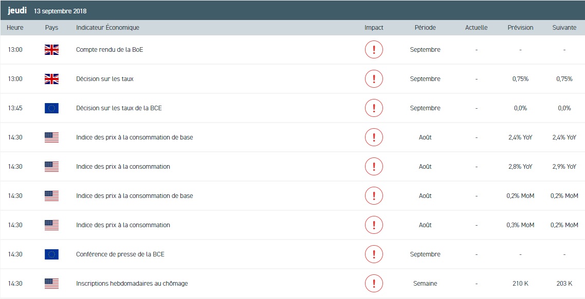
Task: Click the US flag beside Inscriptions hebdomadaires au chômage
Action: pyautogui.click(x=51, y=284)
